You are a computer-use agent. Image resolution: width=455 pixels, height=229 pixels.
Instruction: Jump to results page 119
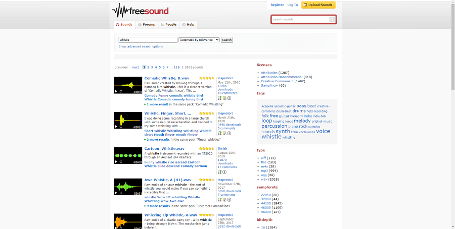tap(177, 67)
